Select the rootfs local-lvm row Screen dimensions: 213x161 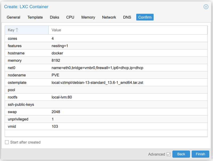pos(106,97)
